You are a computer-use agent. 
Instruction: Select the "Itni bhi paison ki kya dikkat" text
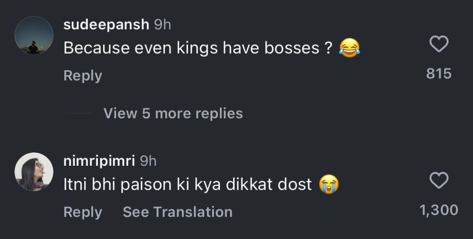(187, 185)
